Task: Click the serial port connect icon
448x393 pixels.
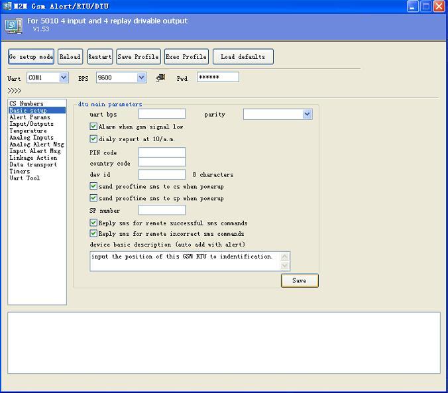Action: (x=161, y=78)
